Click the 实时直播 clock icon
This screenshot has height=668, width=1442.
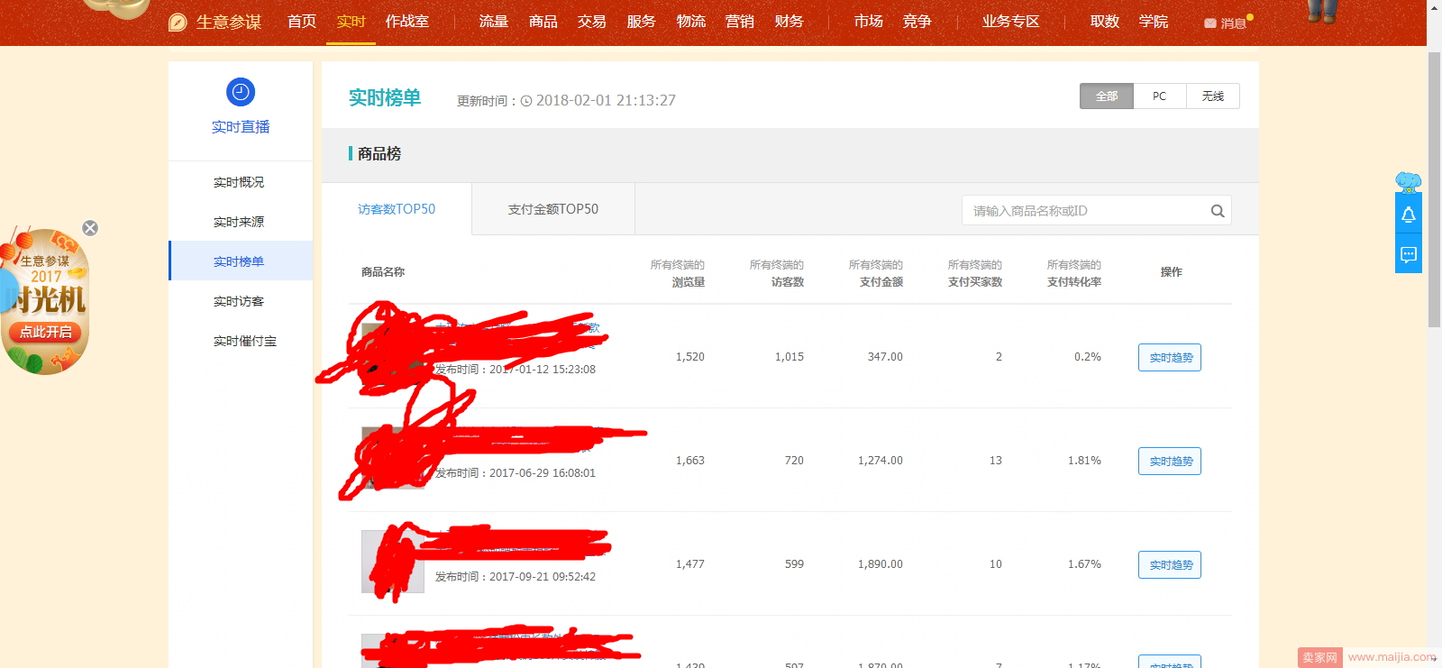click(241, 92)
